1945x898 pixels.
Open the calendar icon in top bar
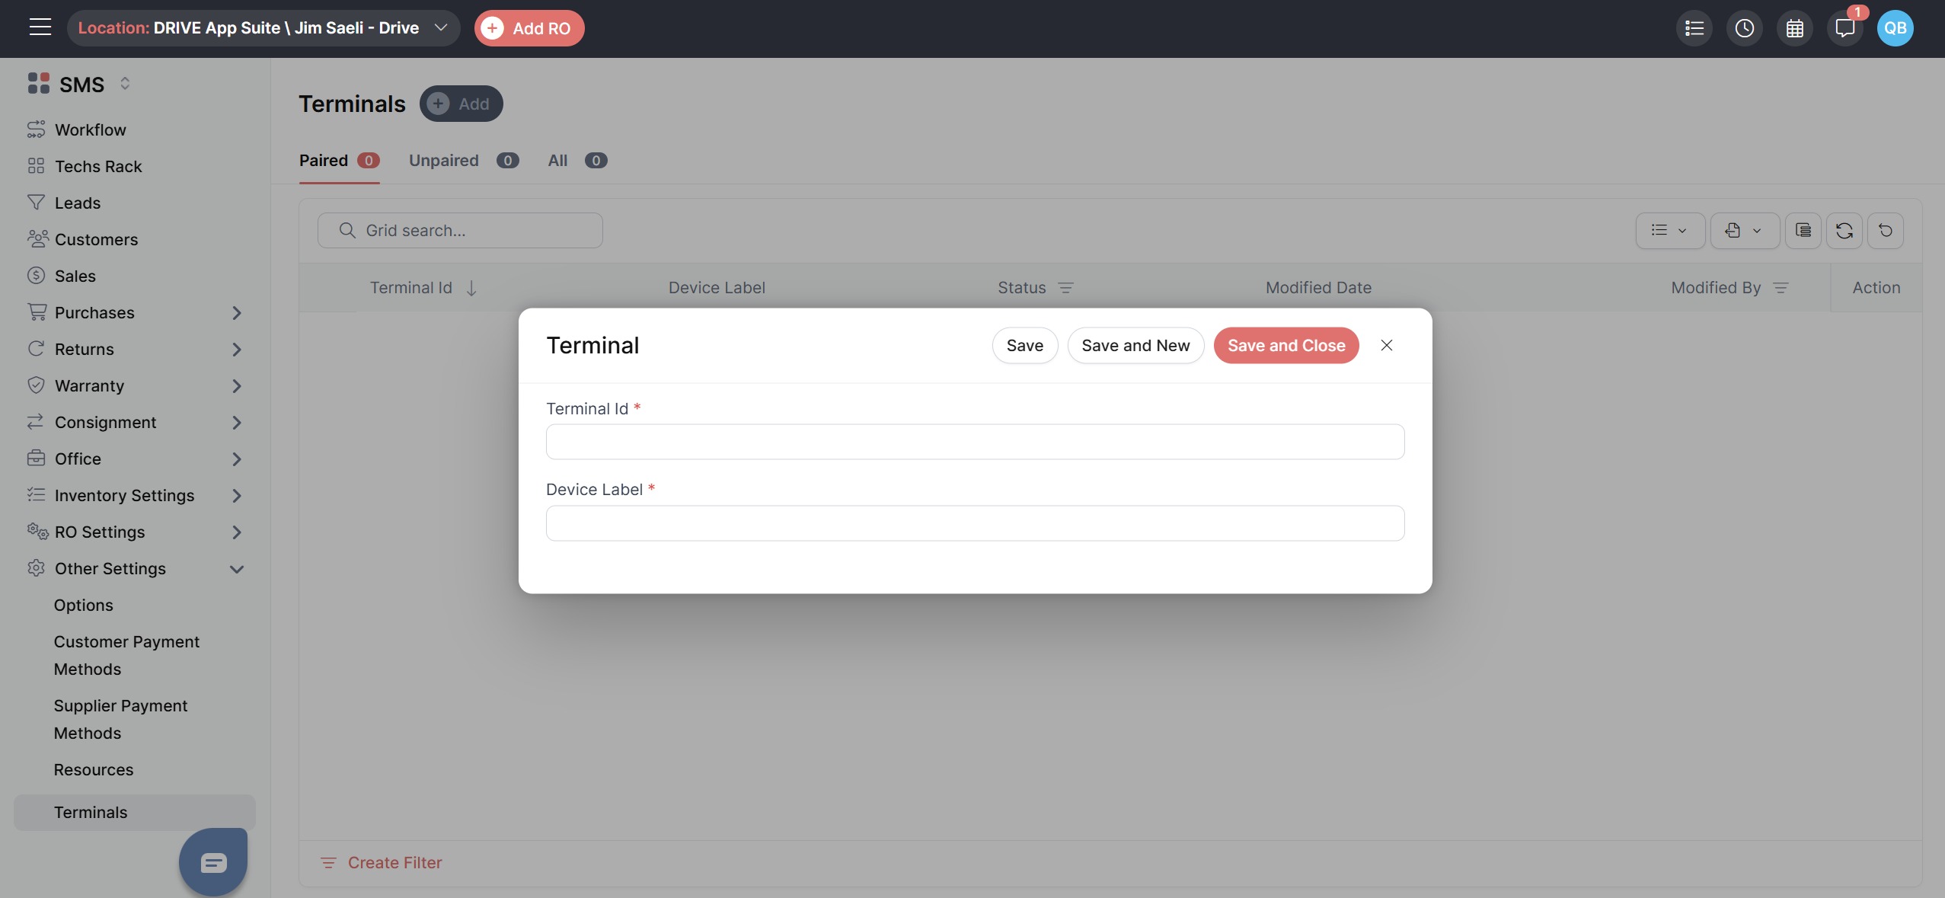click(1794, 28)
